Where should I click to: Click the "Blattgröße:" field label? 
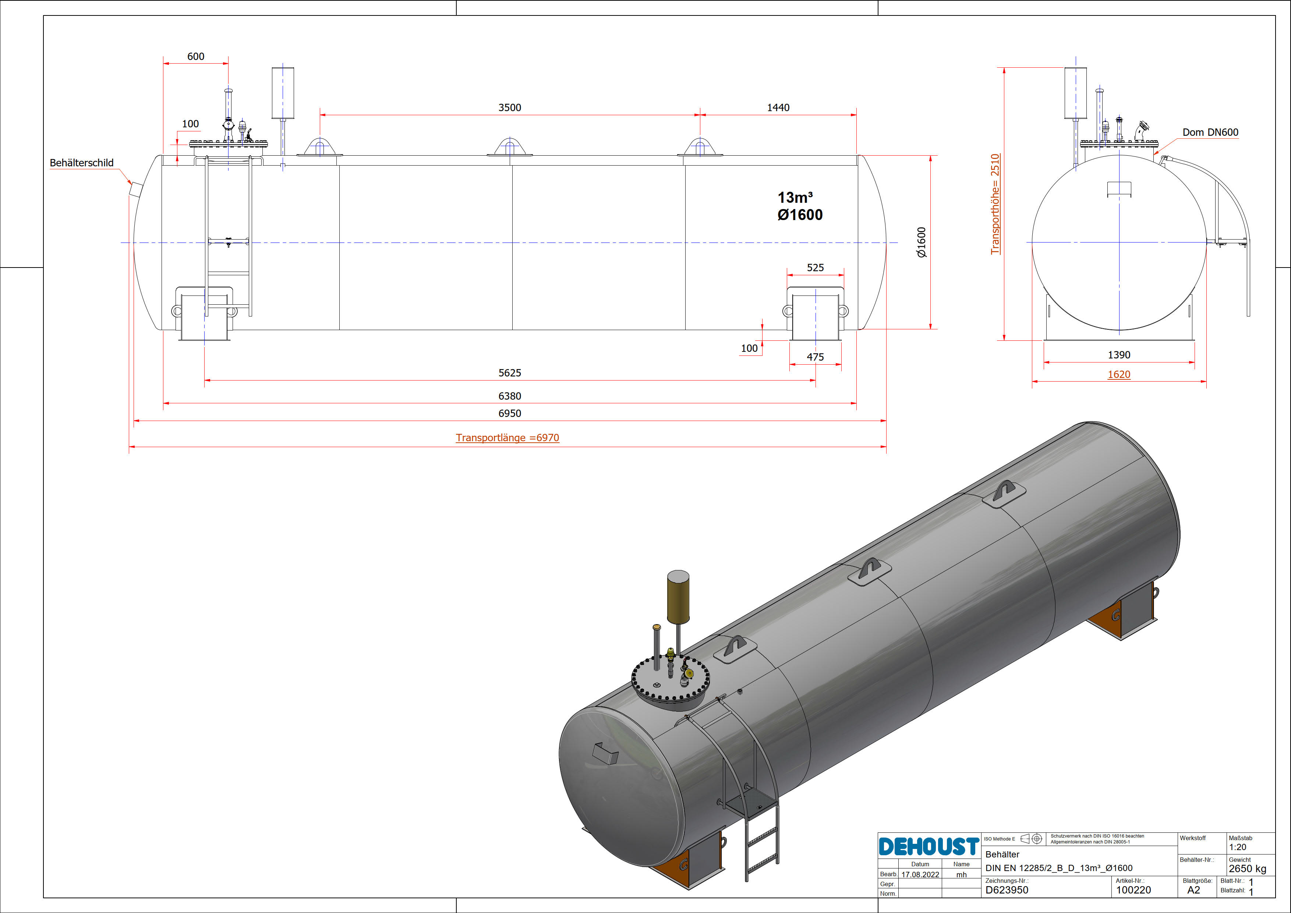click(1197, 881)
